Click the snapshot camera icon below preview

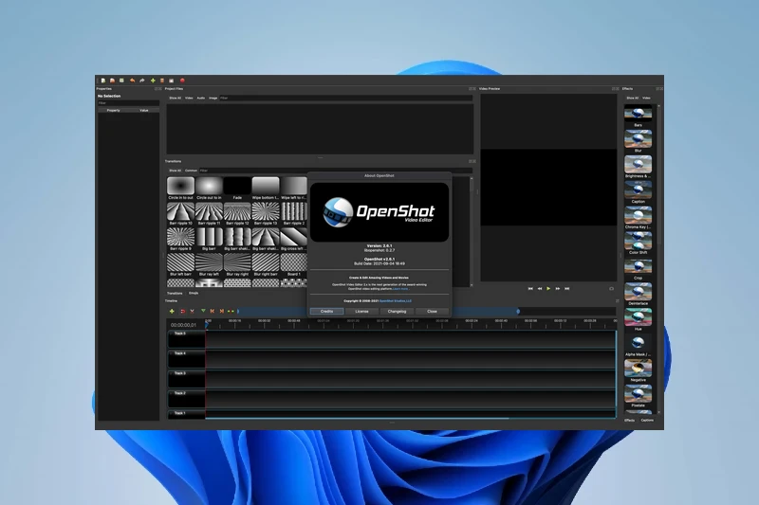pyautogui.click(x=611, y=288)
